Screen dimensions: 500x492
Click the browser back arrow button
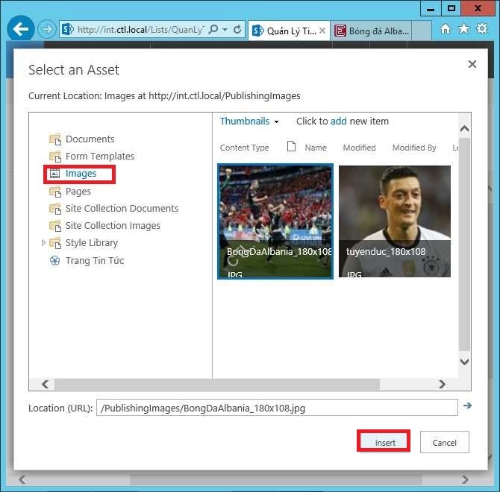click(21, 30)
